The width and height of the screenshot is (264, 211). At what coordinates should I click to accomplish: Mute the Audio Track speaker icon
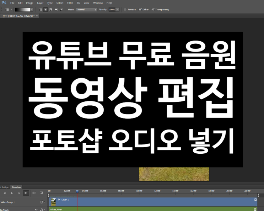[x=36, y=210]
